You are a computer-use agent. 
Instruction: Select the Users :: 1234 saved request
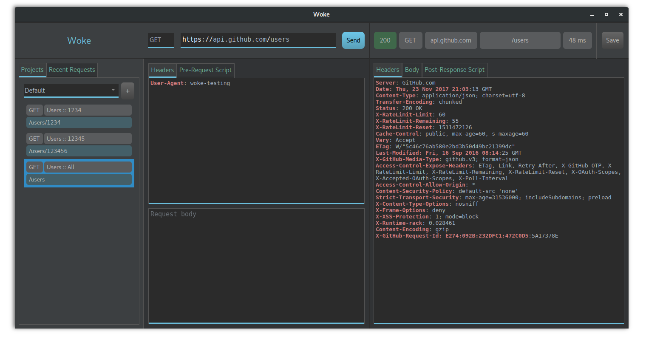88,110
